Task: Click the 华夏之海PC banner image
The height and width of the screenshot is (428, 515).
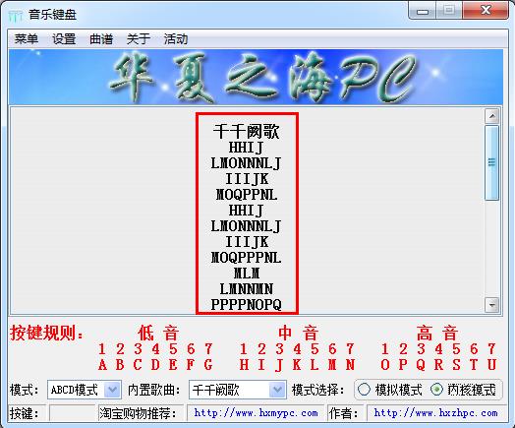Action: point(256,78)
